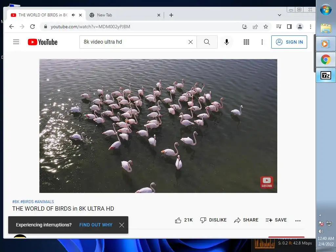
Task: Click the Action Center flag tray icon
Action: click(x=321, y=223)
